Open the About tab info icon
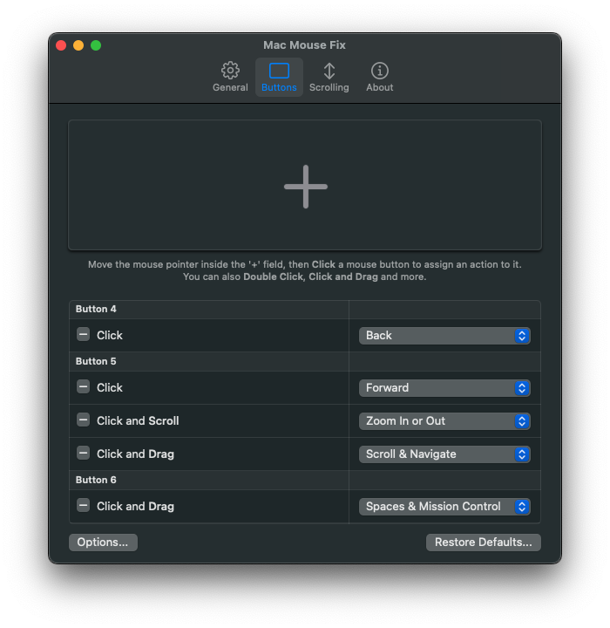Viewport: 610px width, 628px height. (379, 71)
